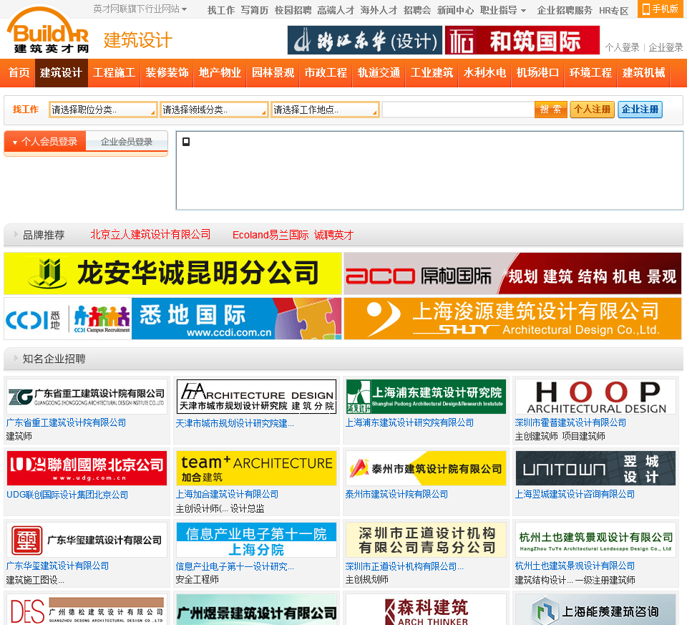Click the UDG 联创国际北京公司 logo
The height and width of the screenshot is (625, 687).
[x=87, y=468]
